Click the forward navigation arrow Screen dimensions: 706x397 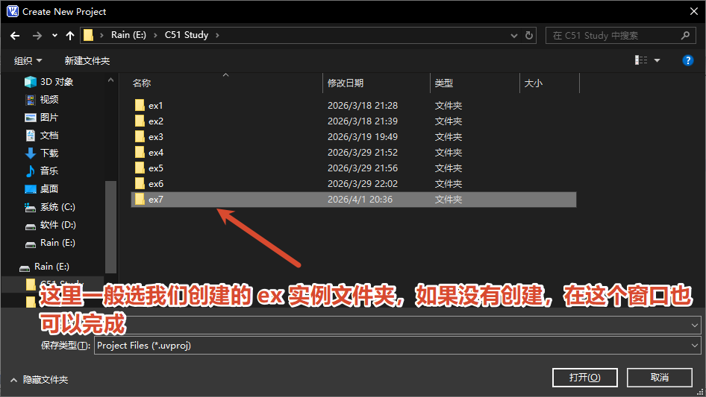[x=37, y=36]
